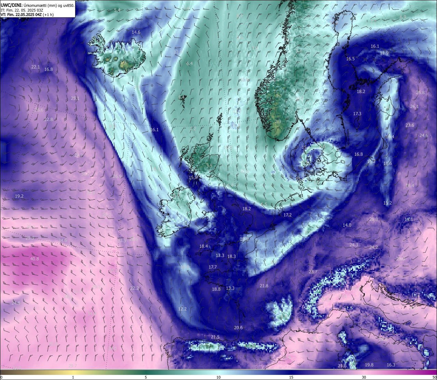The image size is (437, 380).
Task: Click the 6.4 value in the Norwegian Sea
Action: pyautogui.click(x=189, y=63)
